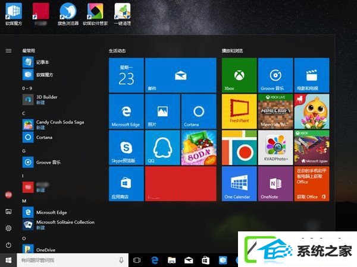Image resolution: width=357 pixels, height=267 pixels.
Task: Open the Candy Crush Soda tile
Action: point(199,148)
